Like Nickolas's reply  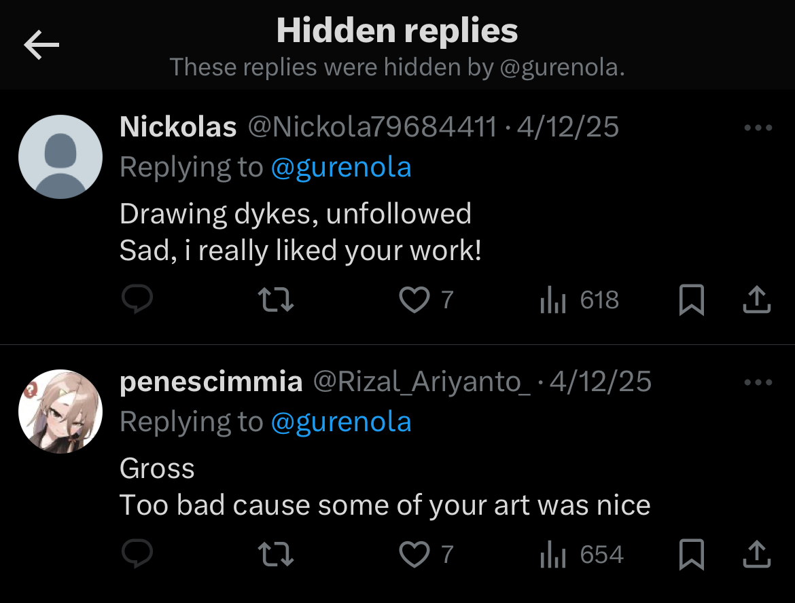(x=414, y=299)
